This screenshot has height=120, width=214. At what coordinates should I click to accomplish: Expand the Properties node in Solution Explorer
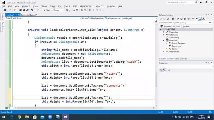(x=164, y=32)
